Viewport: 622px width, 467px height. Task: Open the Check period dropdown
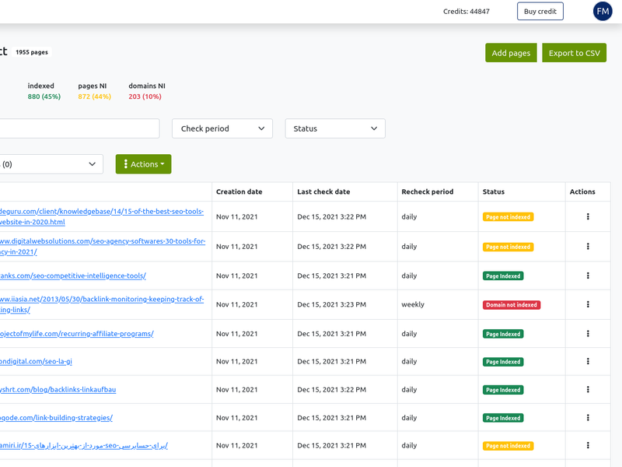222,128
